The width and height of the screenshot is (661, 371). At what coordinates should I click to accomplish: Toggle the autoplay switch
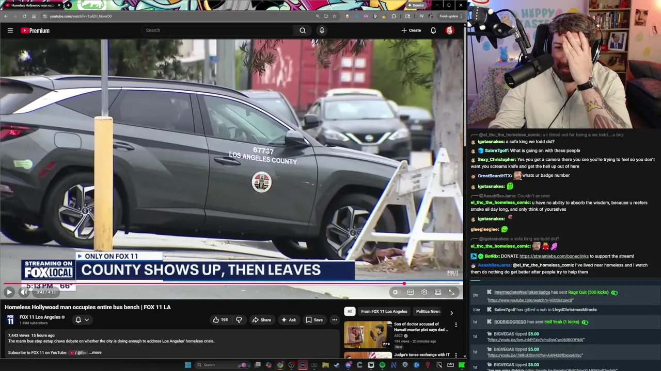[395, 292]
